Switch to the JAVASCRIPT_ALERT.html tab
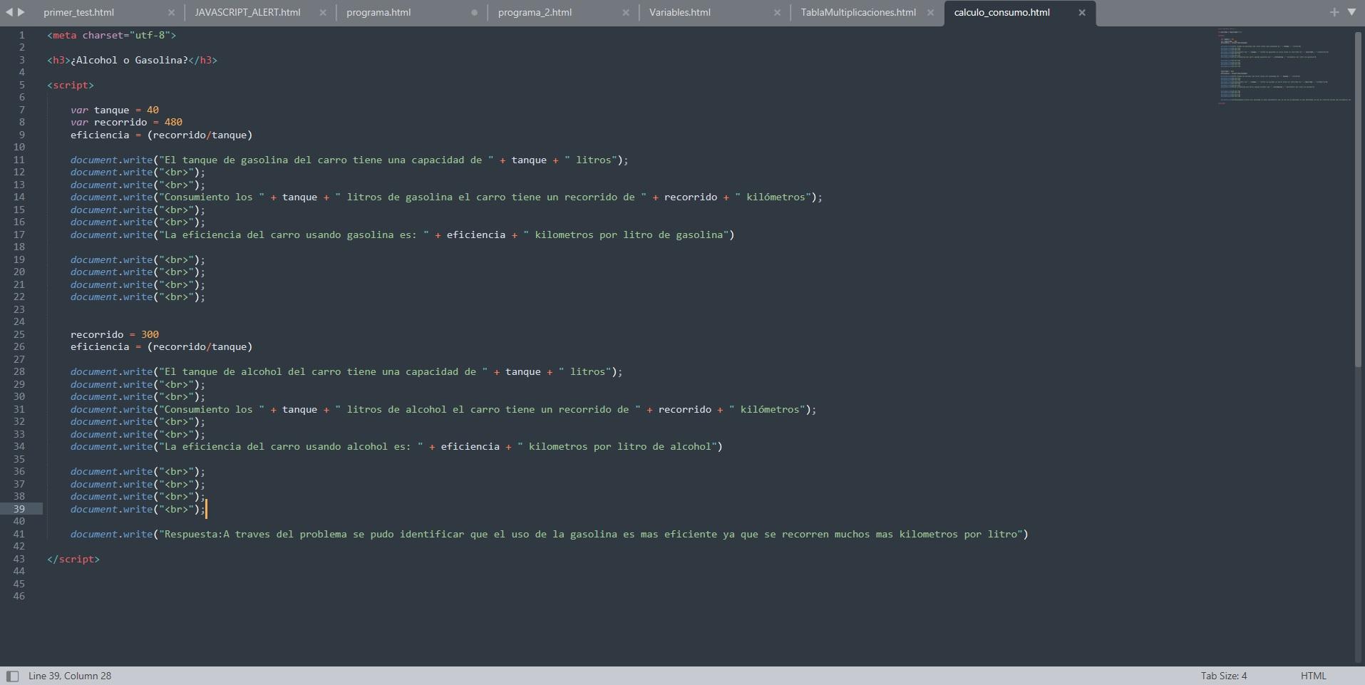 pos(247,12)
